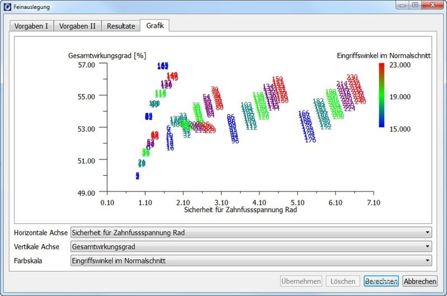447x296 pixels.
Task: Click the Feinauslegung window icon in title bar
Action: [6, 7]
